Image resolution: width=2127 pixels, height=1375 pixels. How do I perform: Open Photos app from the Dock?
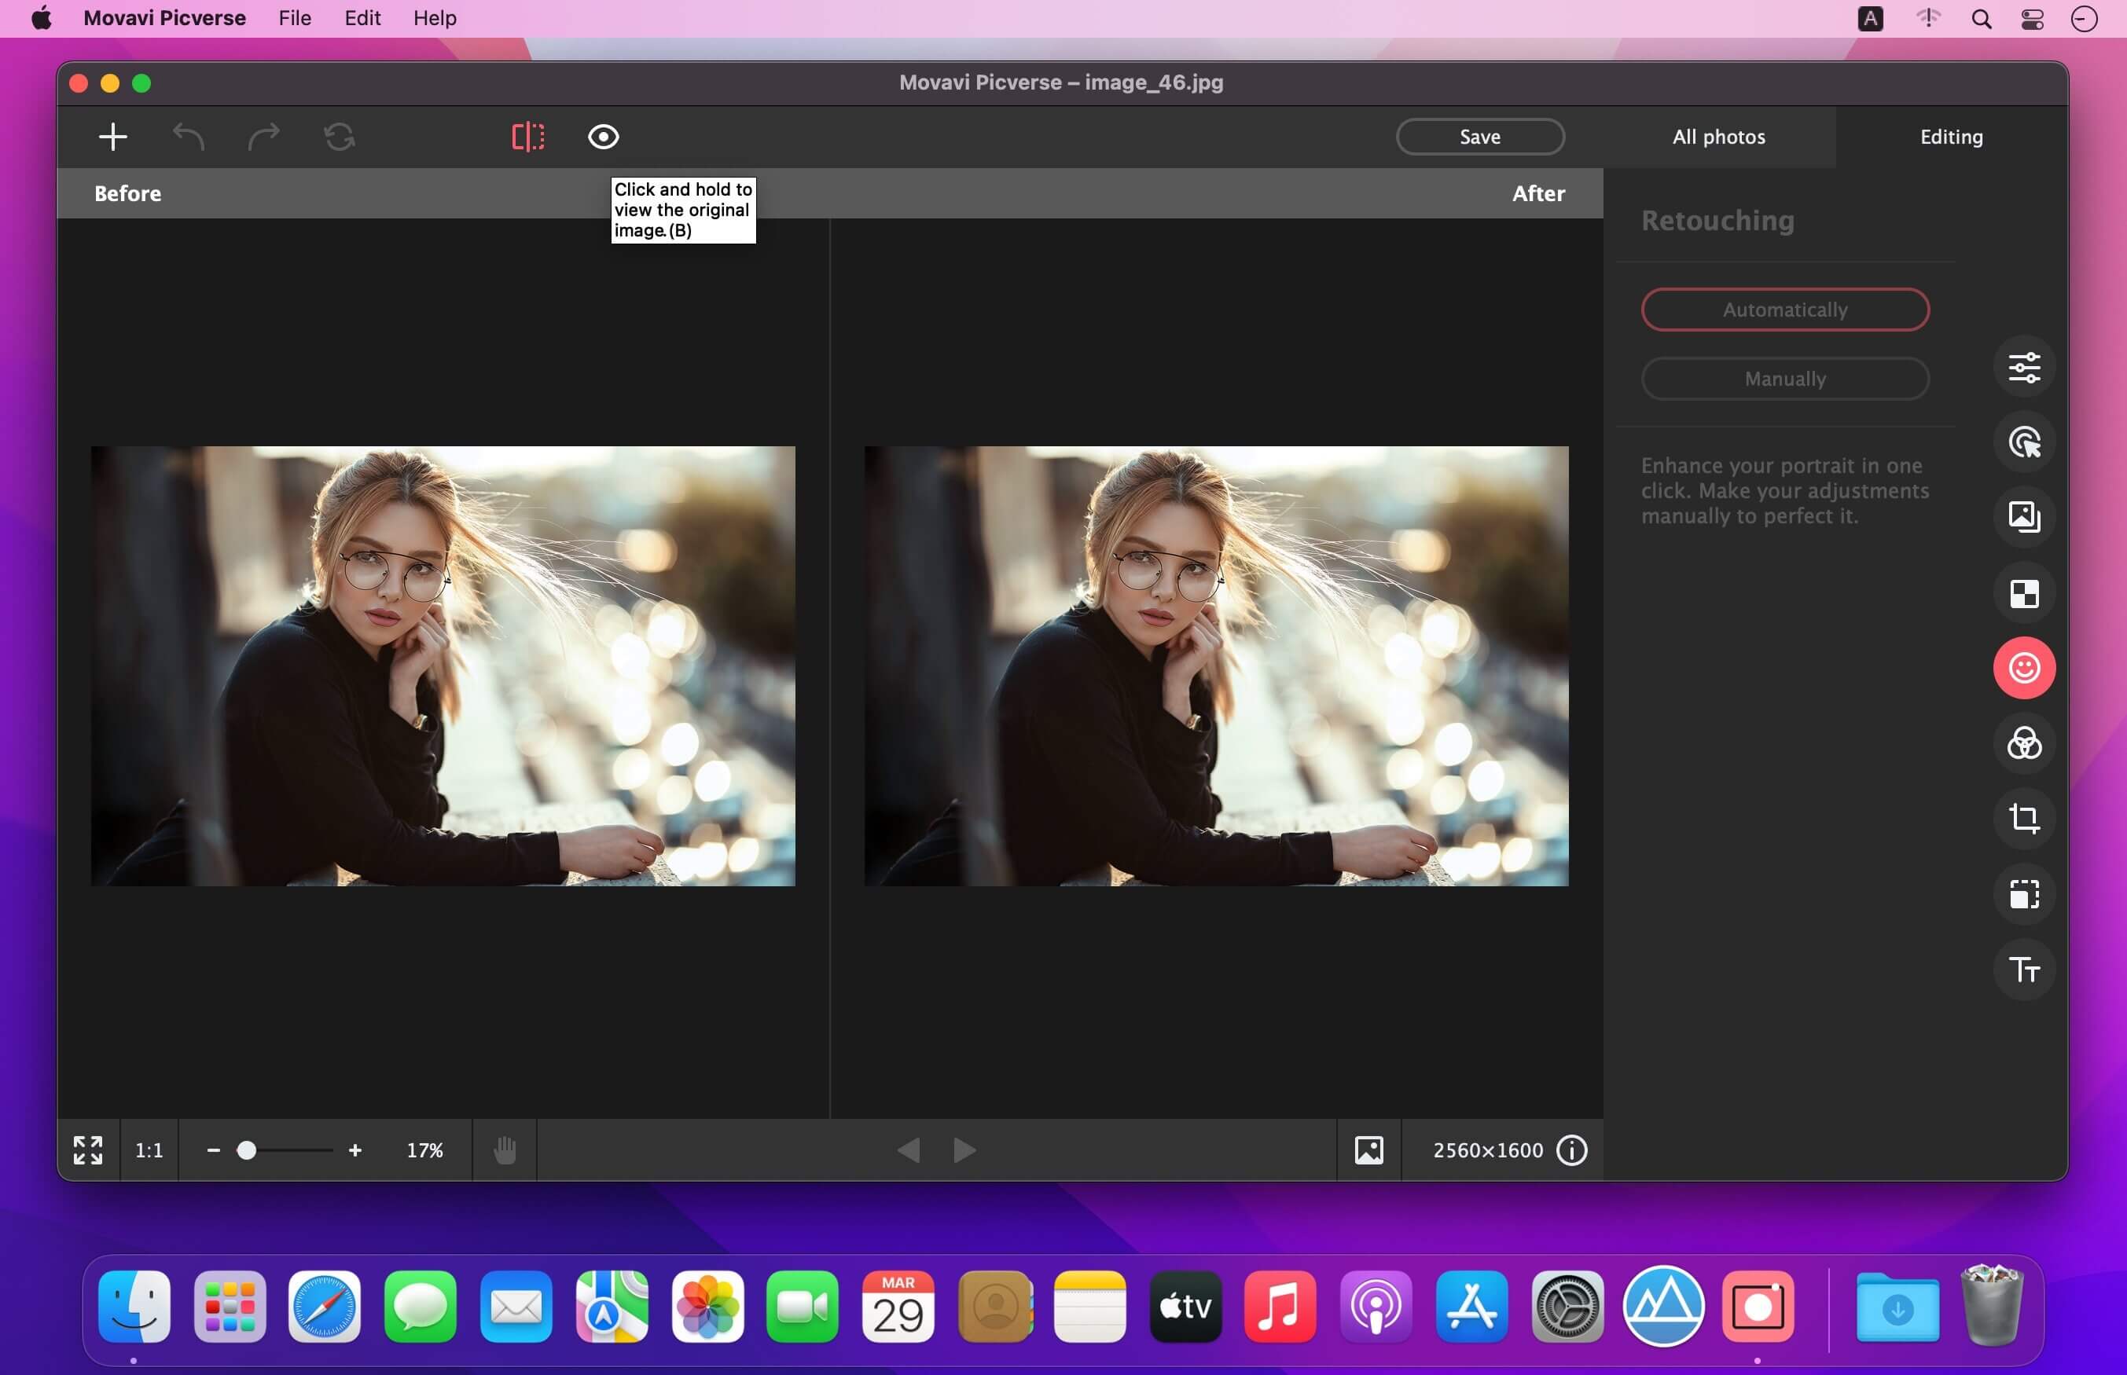[x=707, y=1306]
